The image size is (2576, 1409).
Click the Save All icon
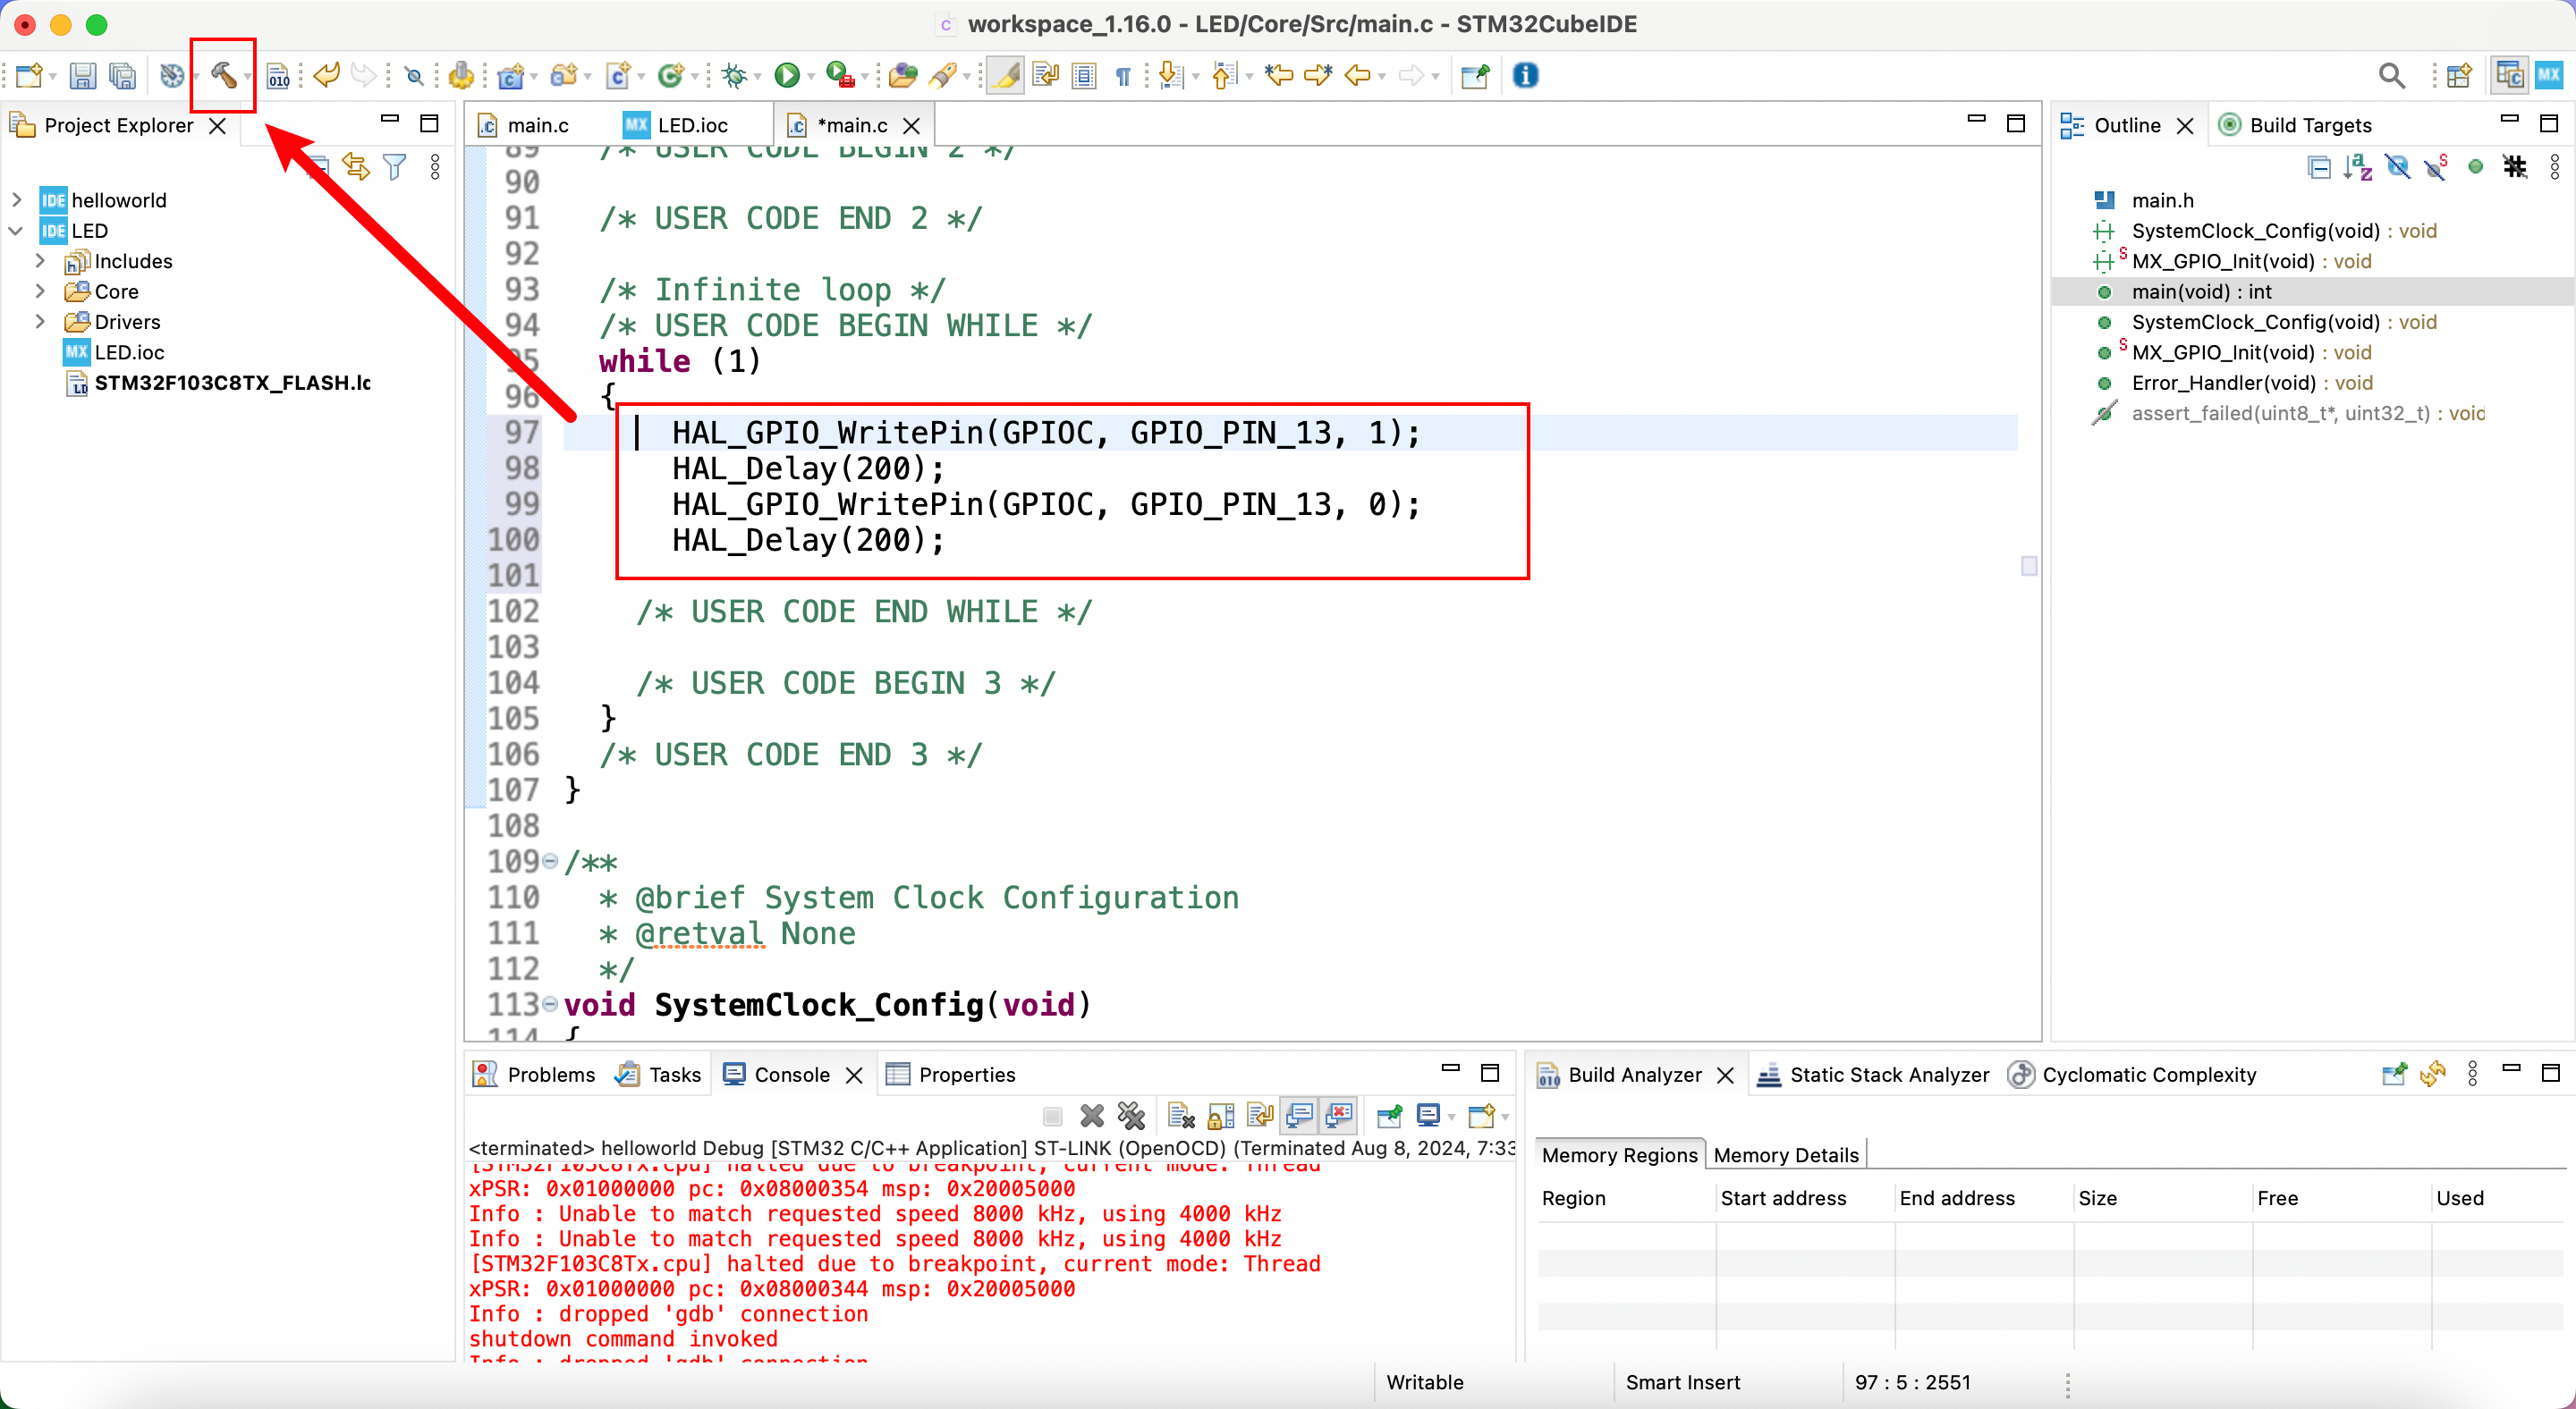[122, 76]
